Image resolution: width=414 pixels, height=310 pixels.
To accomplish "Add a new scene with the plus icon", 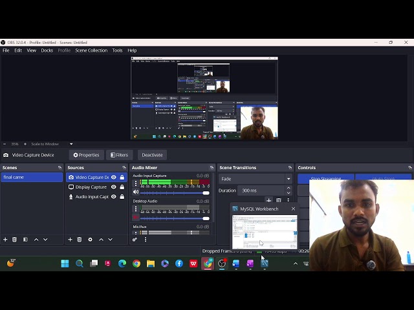I will point(5,240).
